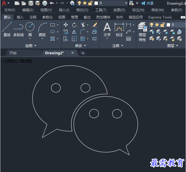
Task: Open the Rectangle tool dropdown arrow
Action: click(58, 25)
